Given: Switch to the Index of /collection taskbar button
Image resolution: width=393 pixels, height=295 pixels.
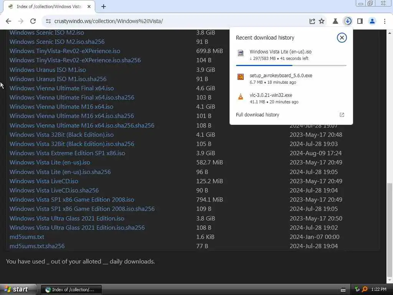Looking at the screenshot, I should [71, 290].
